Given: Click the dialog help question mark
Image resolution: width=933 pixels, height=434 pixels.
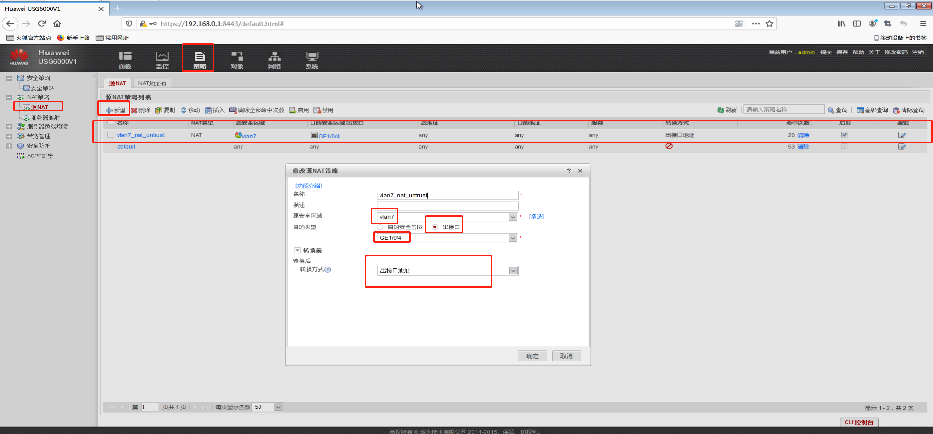Looking at the screenshot, I should (x=569, y=171).
